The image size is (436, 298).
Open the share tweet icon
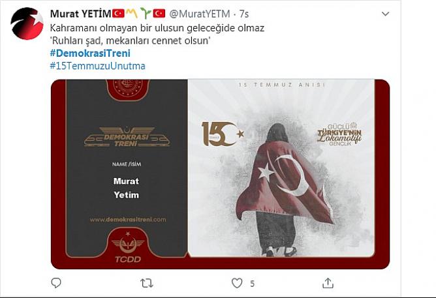click(x=328, y=283)
